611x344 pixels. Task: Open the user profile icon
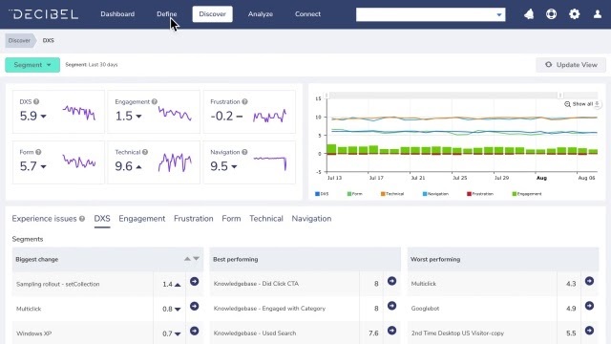pos(597,14)
